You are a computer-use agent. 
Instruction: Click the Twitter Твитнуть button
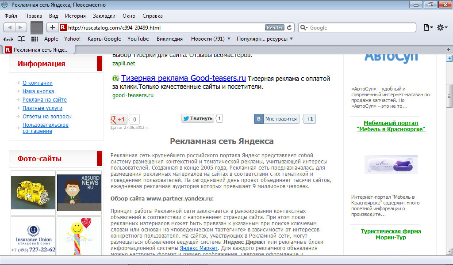click(x=198, y=118)
